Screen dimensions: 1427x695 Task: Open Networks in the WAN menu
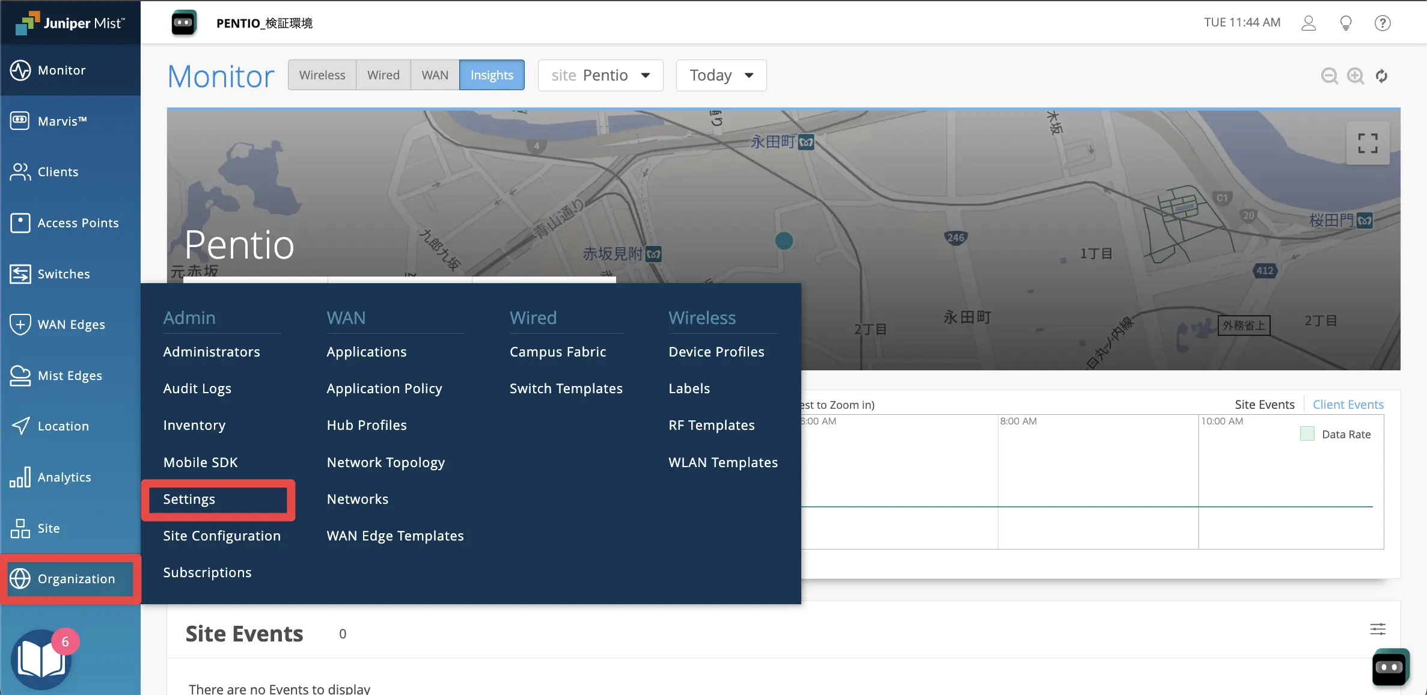(358, 499)
